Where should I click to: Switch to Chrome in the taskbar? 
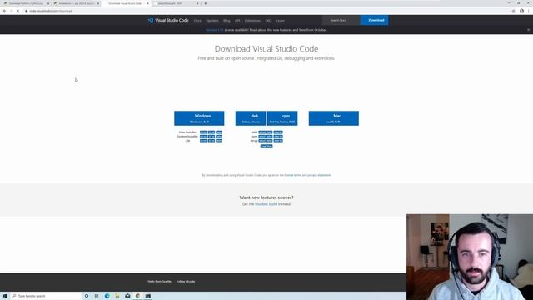coord(137,296)
